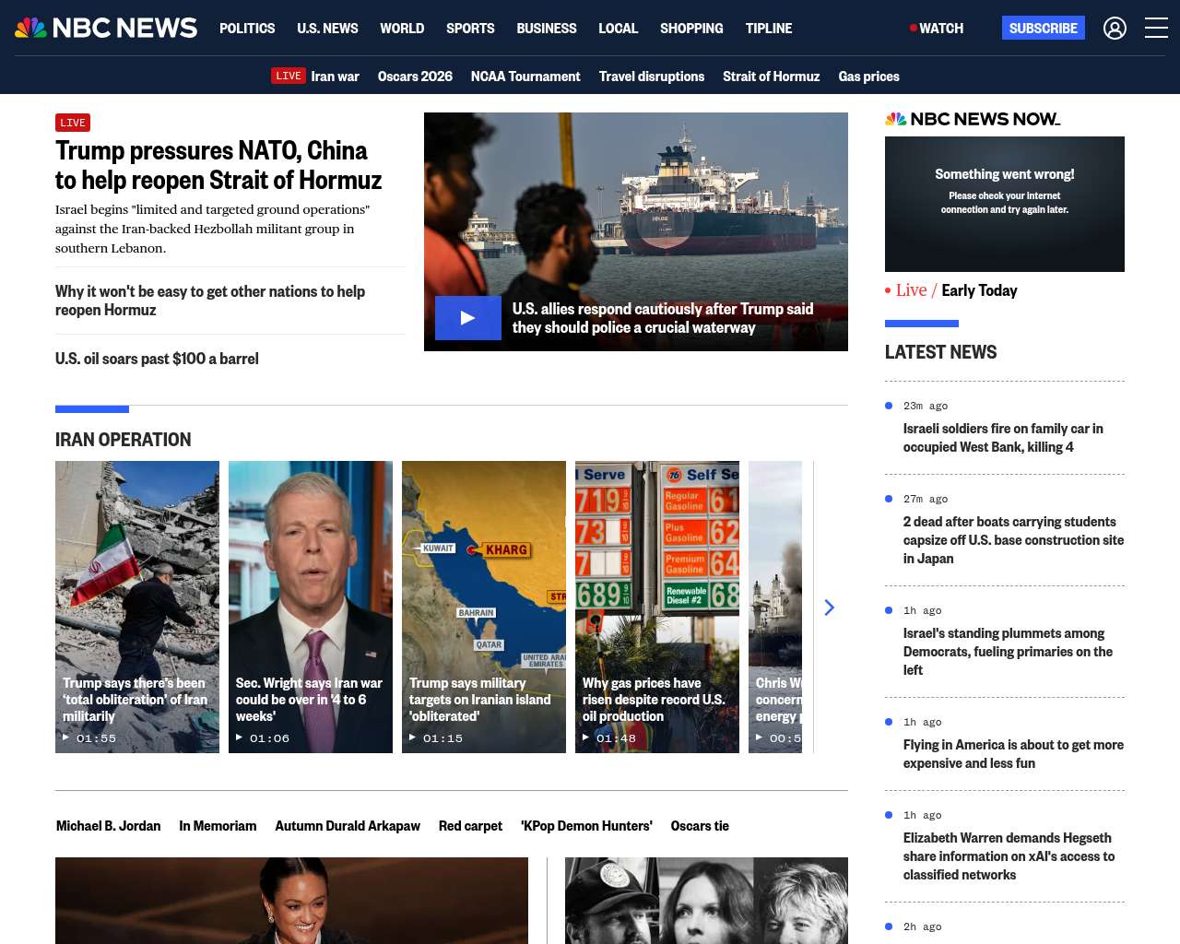Open 'Flying in America' expensive story

tap(1013, 754)
